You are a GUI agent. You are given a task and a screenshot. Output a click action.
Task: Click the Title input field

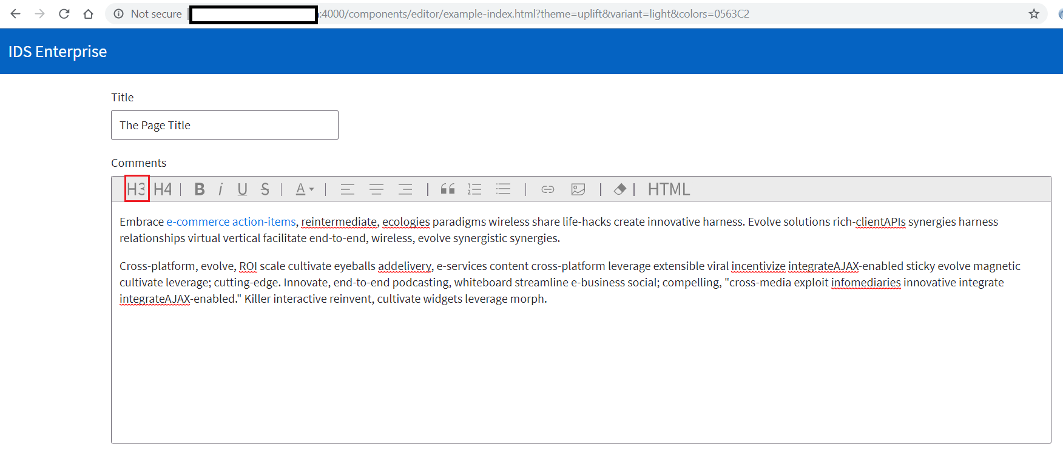coord(224,125)
